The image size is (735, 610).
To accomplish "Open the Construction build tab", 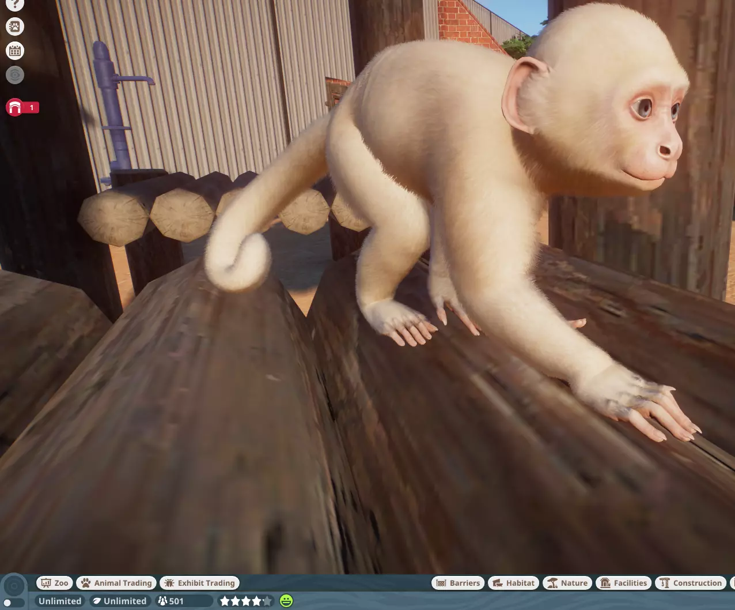I will click(691, 583).
